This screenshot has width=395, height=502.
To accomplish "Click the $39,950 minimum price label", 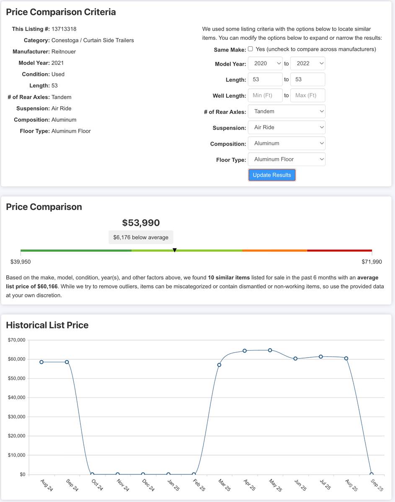I will point(21,262).
